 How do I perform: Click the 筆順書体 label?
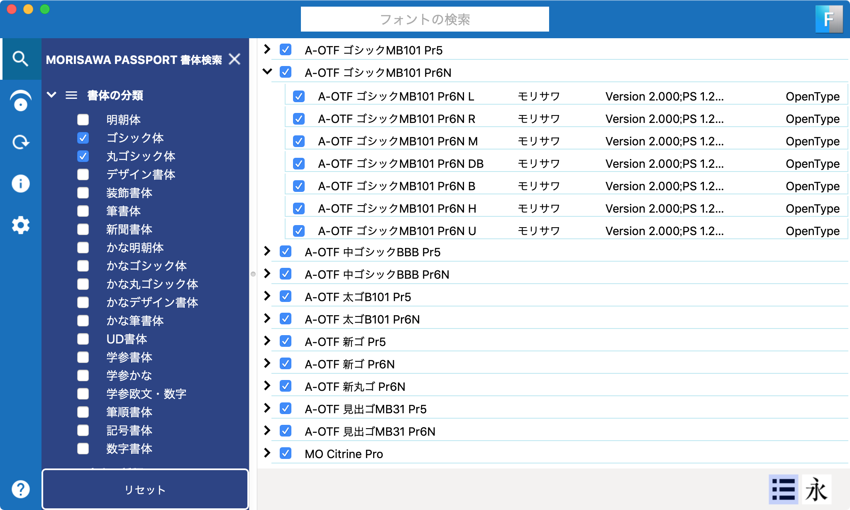click(129, 412)
